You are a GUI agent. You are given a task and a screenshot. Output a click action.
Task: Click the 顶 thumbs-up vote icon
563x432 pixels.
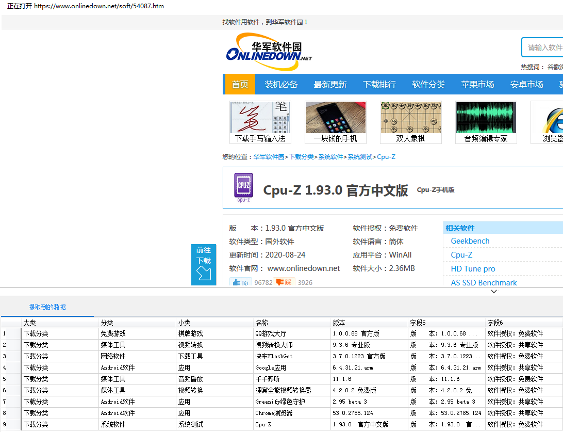pos(240,282)
